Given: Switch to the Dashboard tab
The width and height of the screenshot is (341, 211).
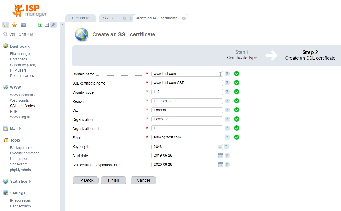Looking at the screenshot, I should point(81,18).
